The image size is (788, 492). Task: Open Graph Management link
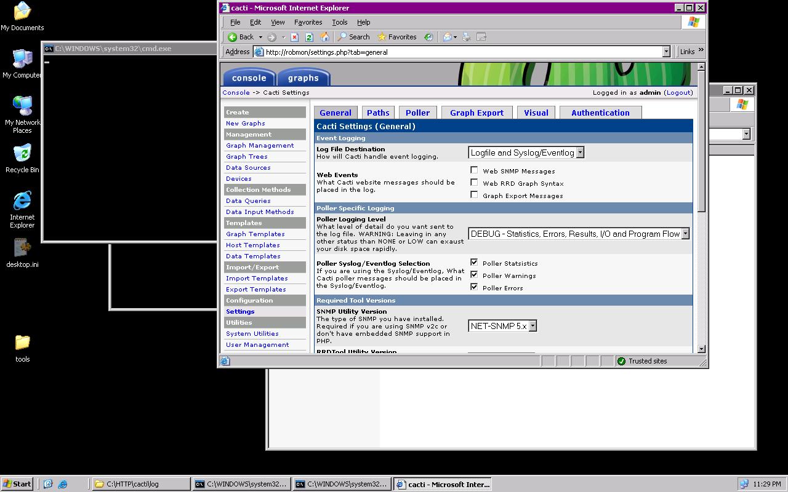coord(260,146)
